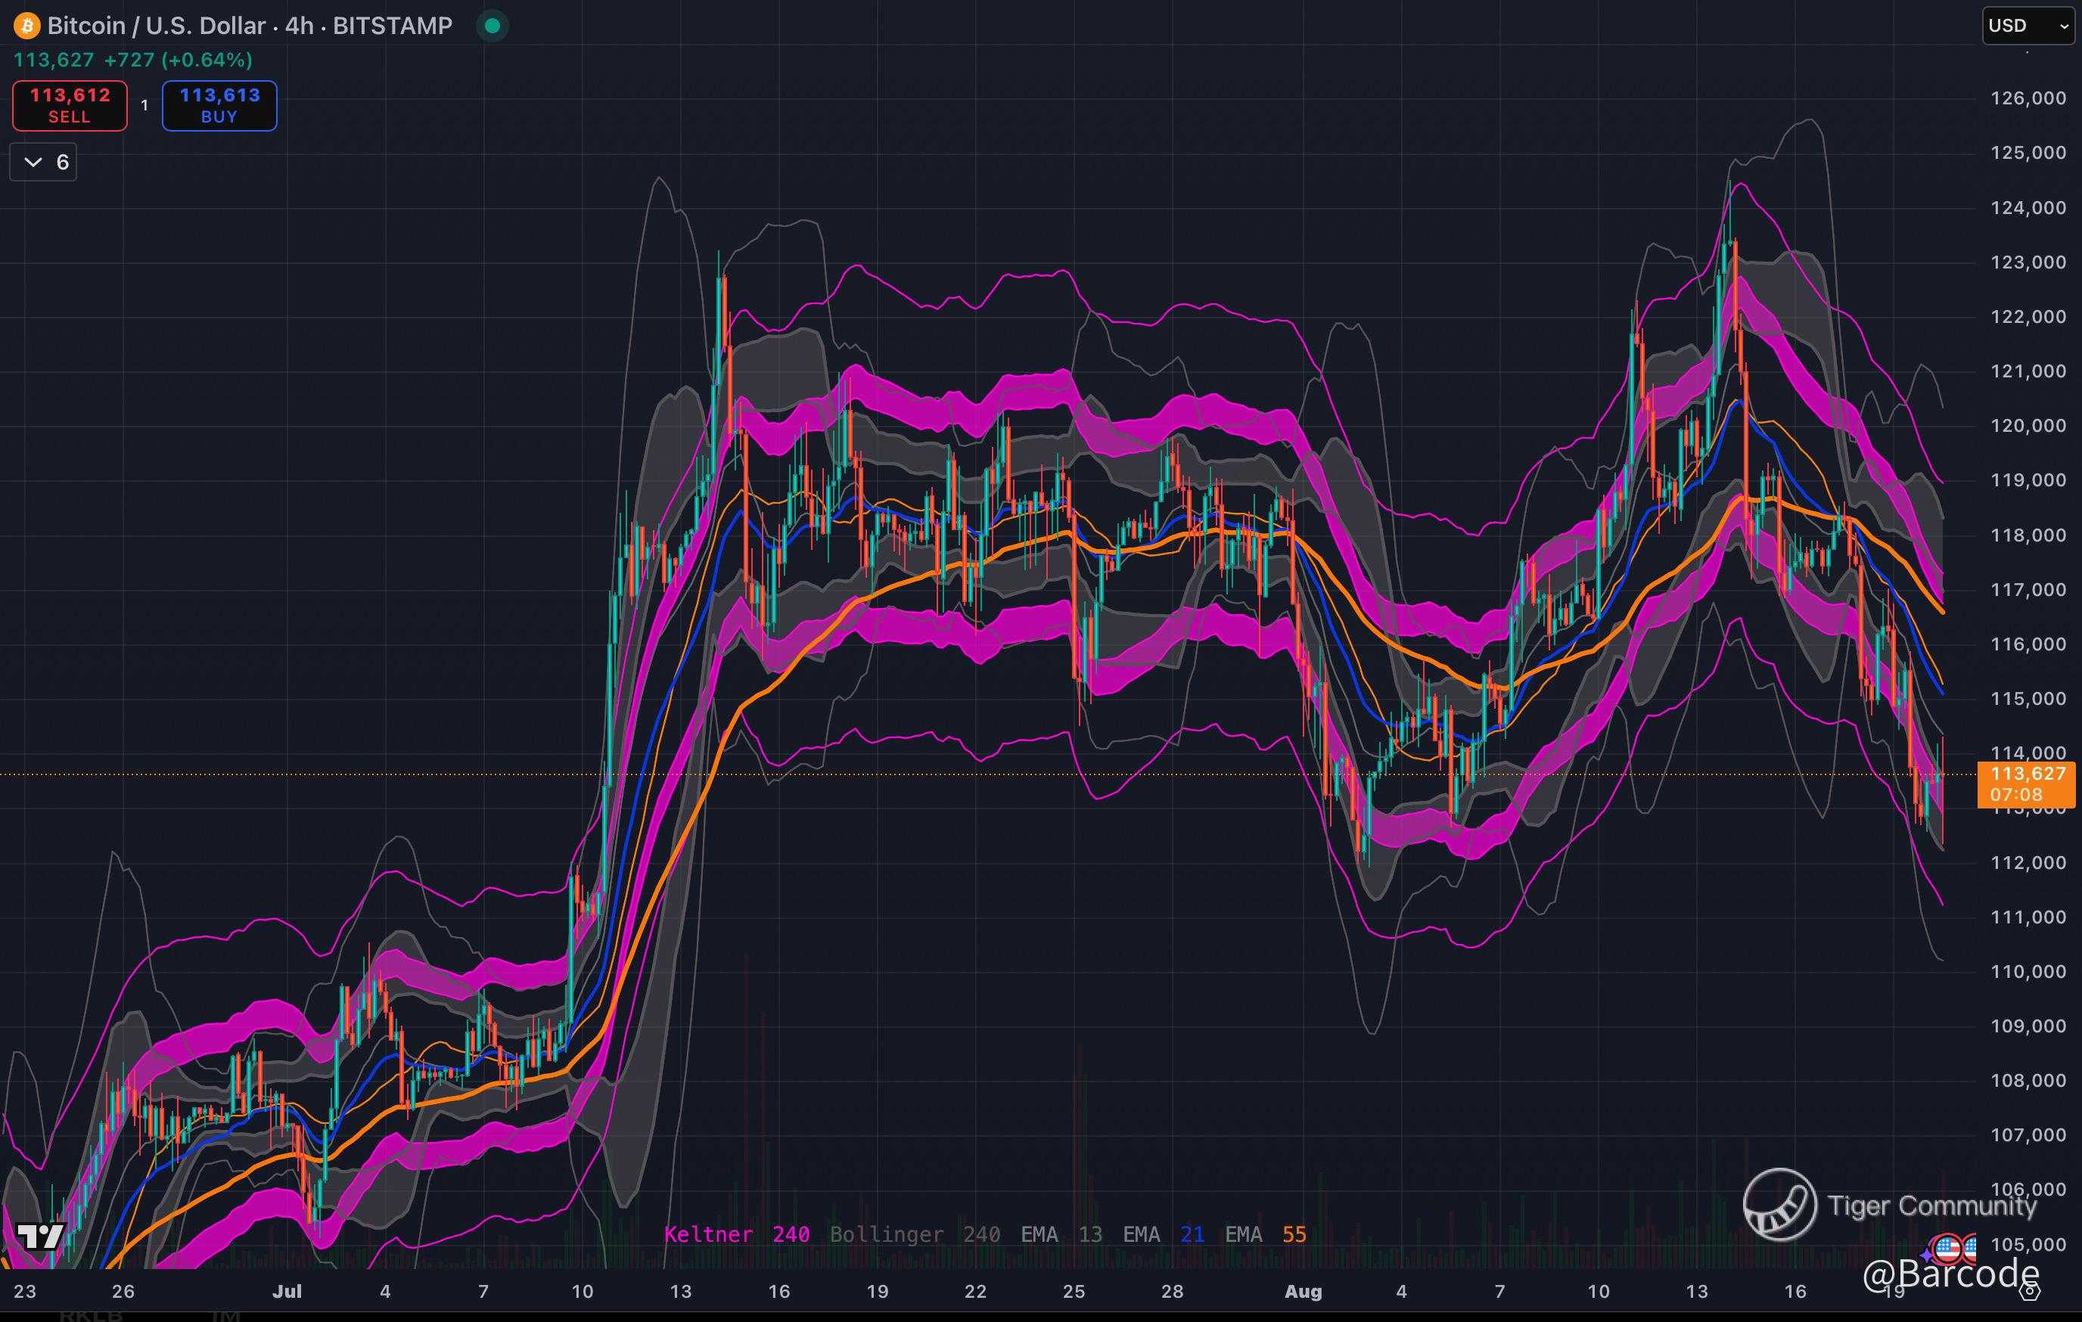Click the Keltner 240 indicator label
Viewport: 2082px width, 1322px height.
[x=736, y=1234]
